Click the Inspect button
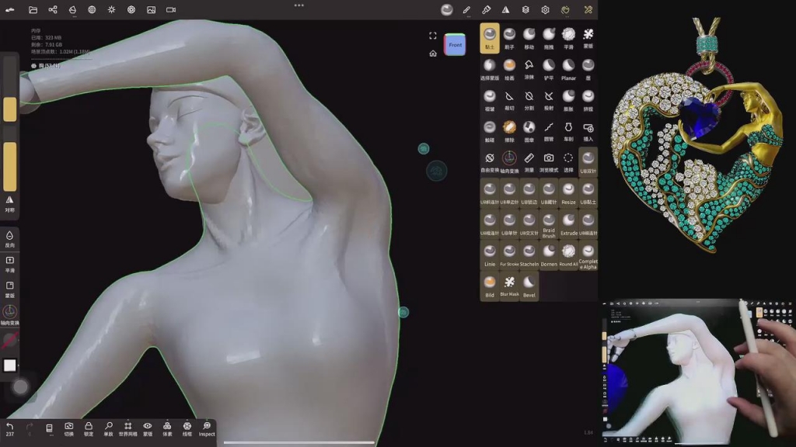The image size is (796, 447). click(x=207, y=428)
